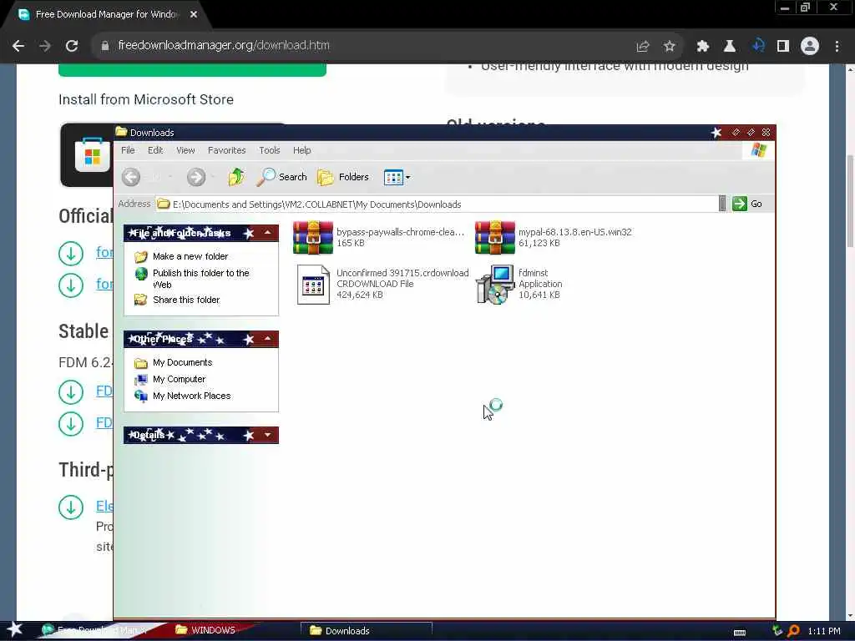This screenshot has width=855, height=641.
Task: Open Tools menu in Downloads window
Action: pyautogui.click(x=270, y=150)
